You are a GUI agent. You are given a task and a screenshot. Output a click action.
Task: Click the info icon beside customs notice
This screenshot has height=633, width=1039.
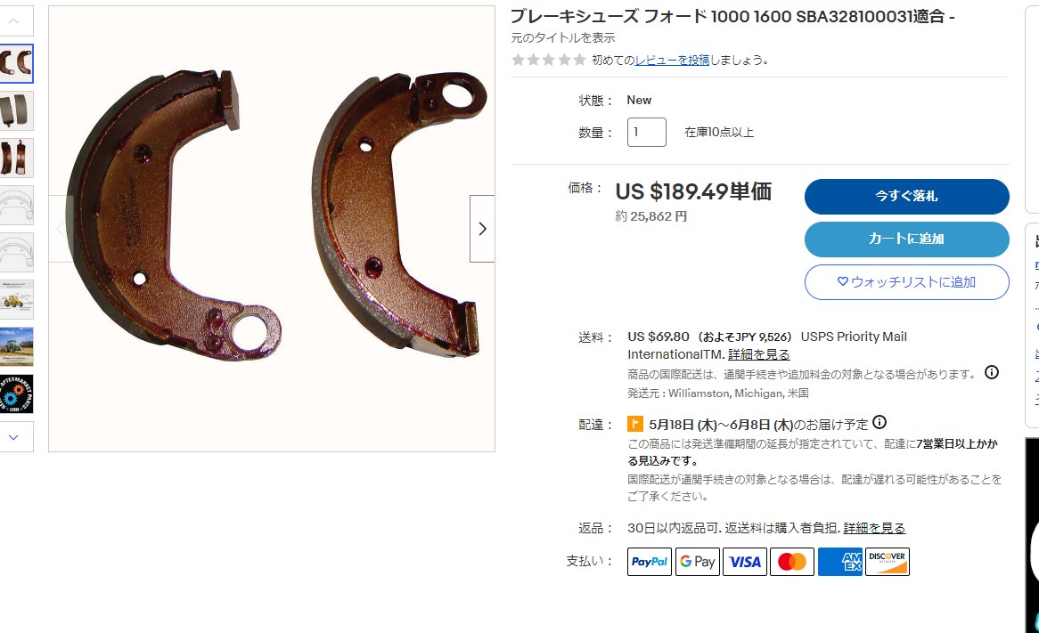tap(991, 372)
